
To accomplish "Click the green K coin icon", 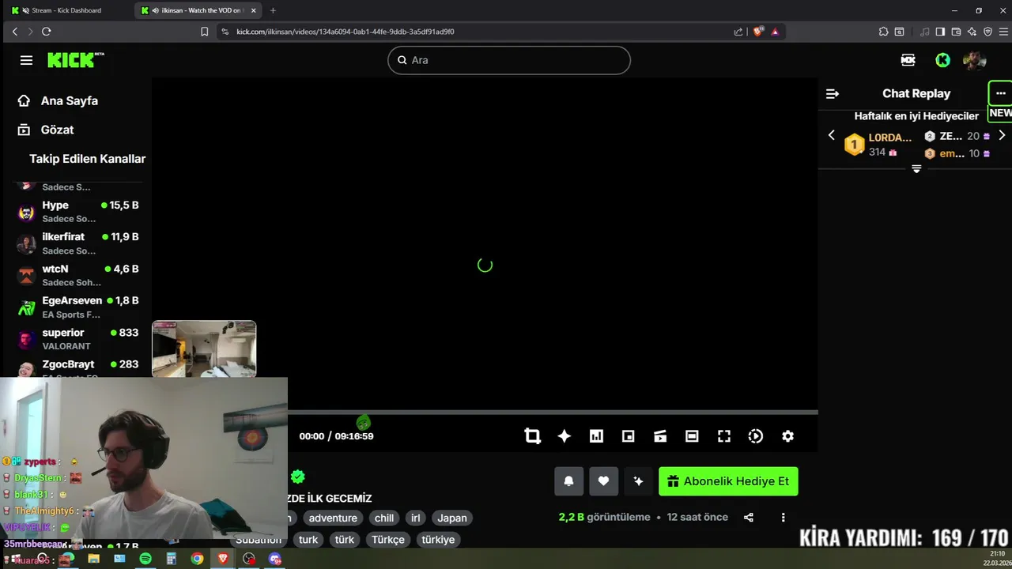I will (x=942, y=60).
